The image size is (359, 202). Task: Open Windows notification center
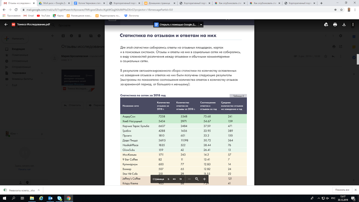pos(354,198)
